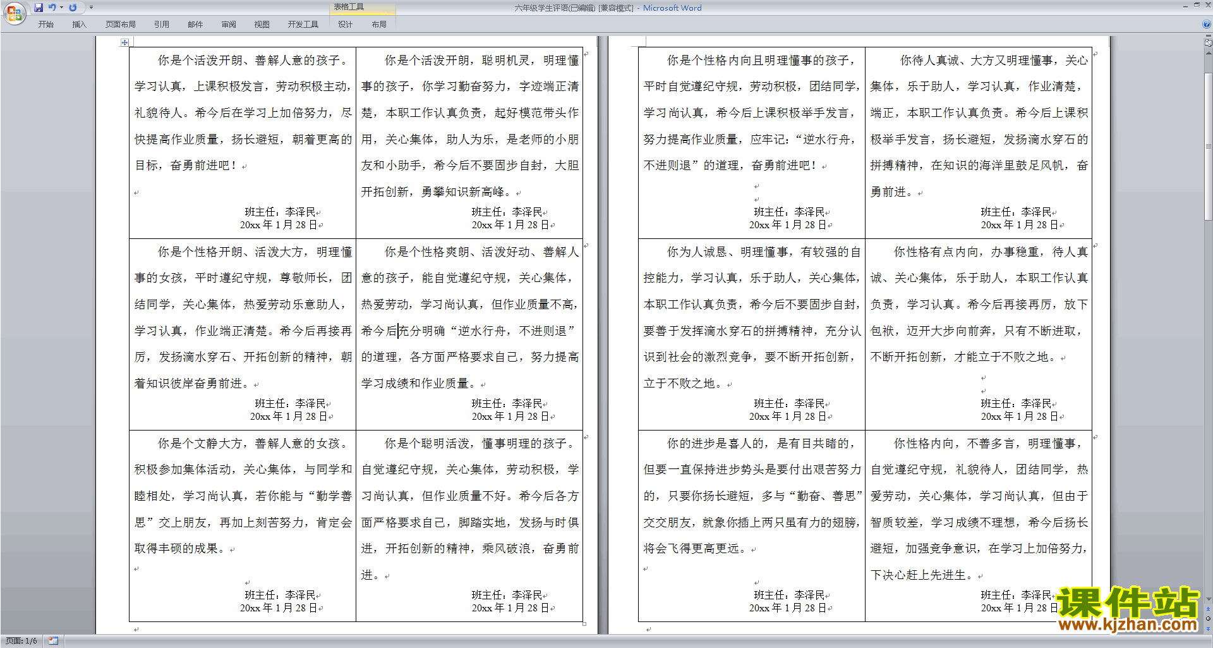Open the 审阅 ribbon tab

pos(229,24)
